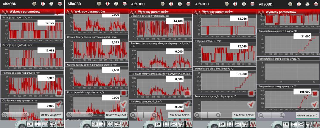Click the 13,132 value box

click(46, 23)
